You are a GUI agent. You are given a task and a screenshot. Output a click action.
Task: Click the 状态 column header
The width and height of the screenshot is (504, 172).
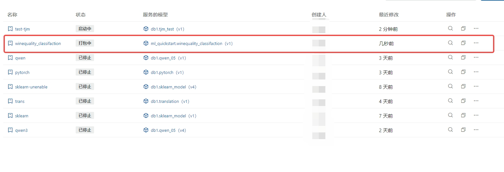point(81,15)
